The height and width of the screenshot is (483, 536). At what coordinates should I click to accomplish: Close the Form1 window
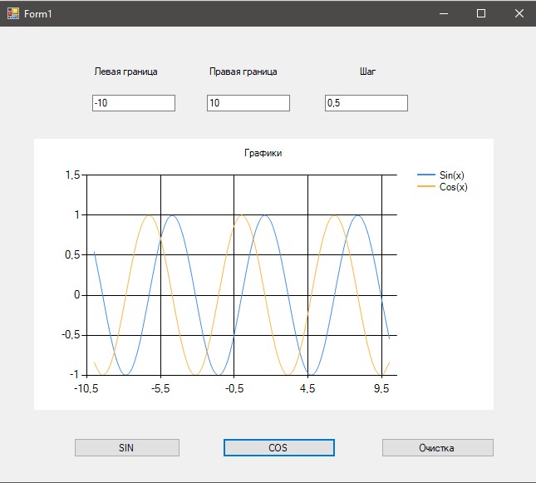pos(519,13)
